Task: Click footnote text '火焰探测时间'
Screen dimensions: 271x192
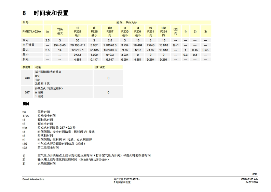Action: [x=46, y=163]
